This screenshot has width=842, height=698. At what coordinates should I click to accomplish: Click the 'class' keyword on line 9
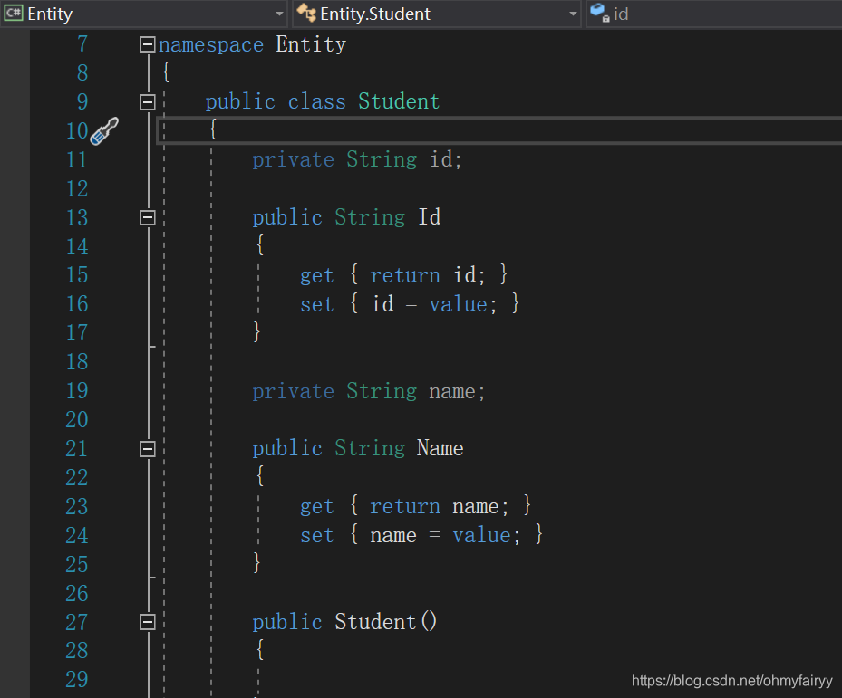click(x=317, y=101)
